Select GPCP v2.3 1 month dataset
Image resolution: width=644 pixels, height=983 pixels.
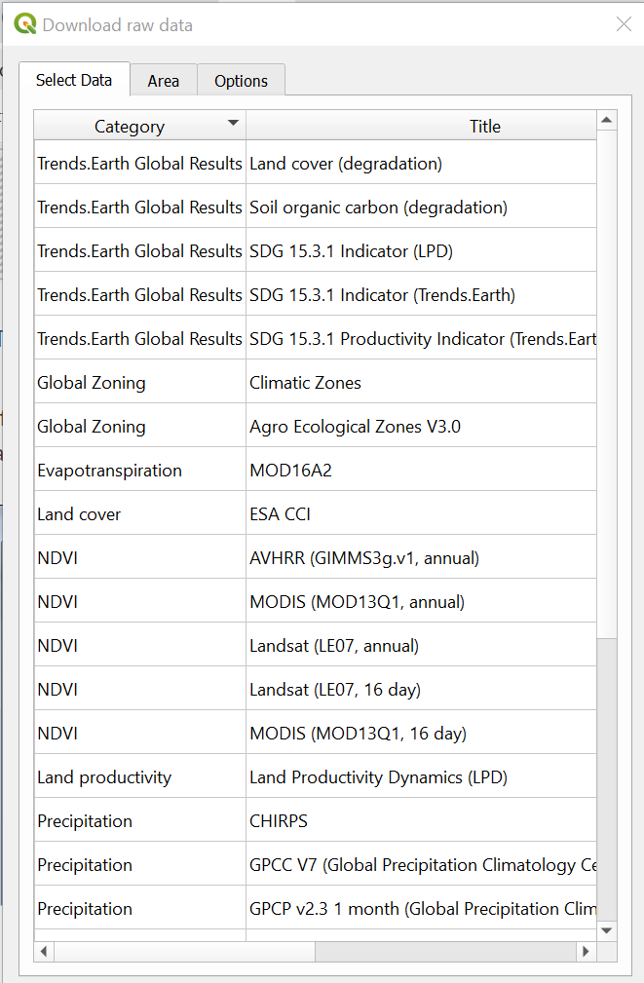coord(421,909)
